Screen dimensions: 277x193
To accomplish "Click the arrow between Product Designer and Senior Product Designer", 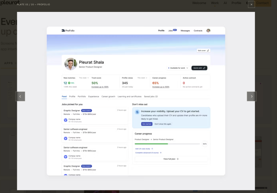I will click(x=151, y=139).
